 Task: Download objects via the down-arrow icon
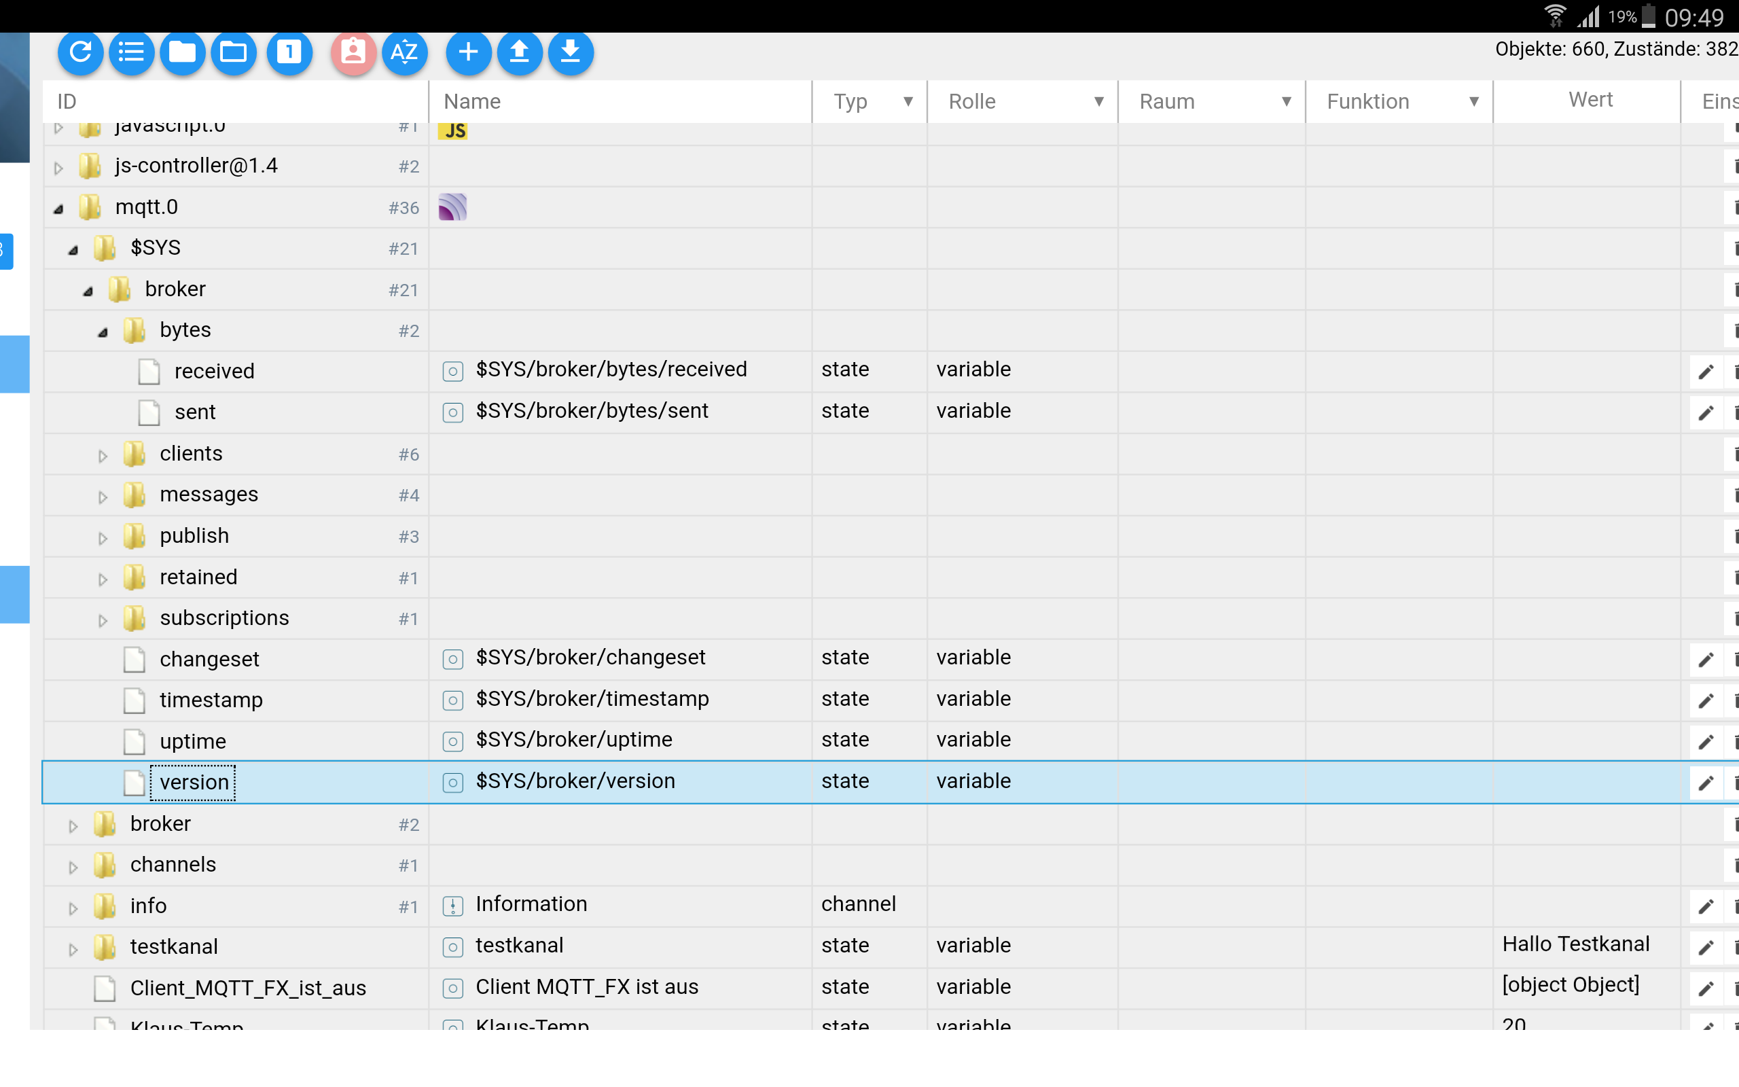coord(569,52)
